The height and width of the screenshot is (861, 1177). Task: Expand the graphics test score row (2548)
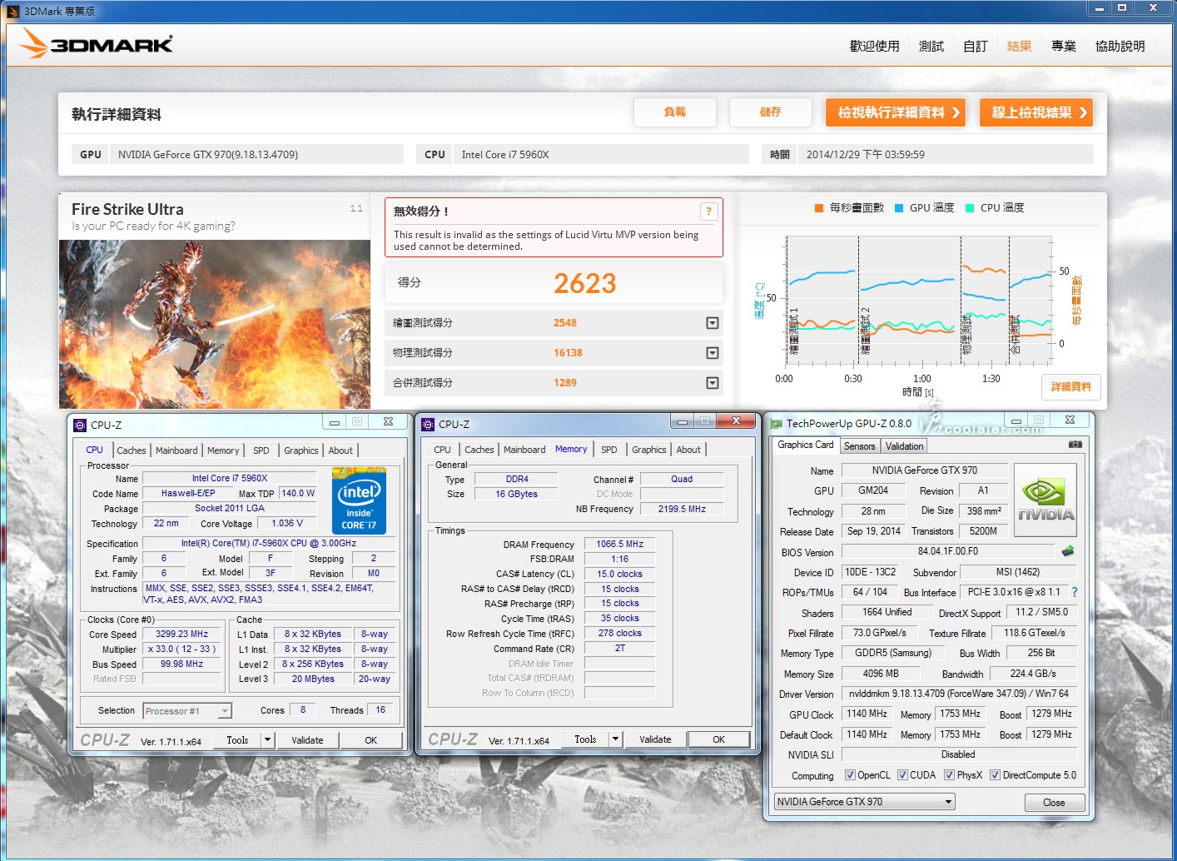click(x=713, y=323)
